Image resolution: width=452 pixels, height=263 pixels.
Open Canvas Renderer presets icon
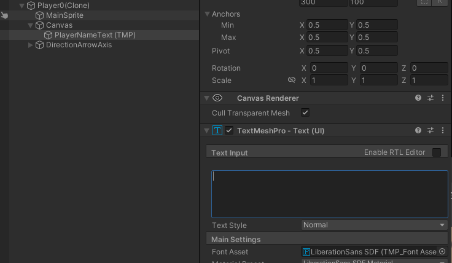click(431, 98)
